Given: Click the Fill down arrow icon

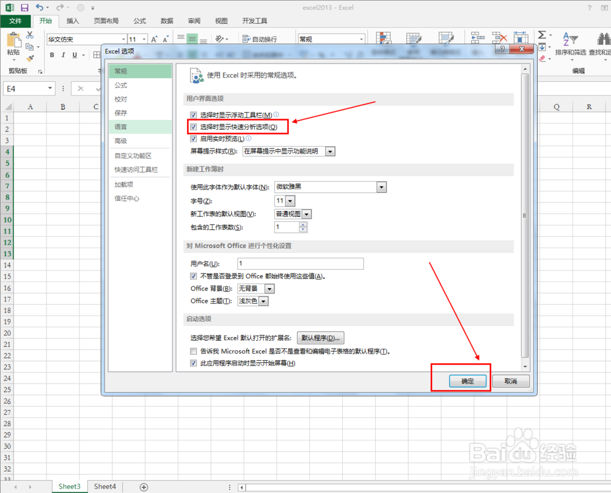Looking at the screenshot, I should click(x=542, y=47).
